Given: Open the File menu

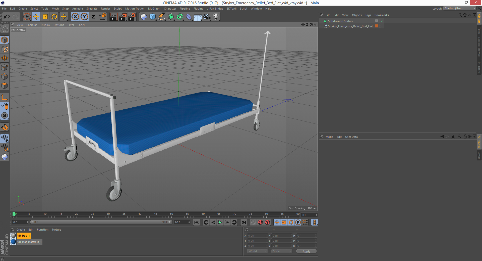Looking at the screenshot, I should (x=4, y=9).
